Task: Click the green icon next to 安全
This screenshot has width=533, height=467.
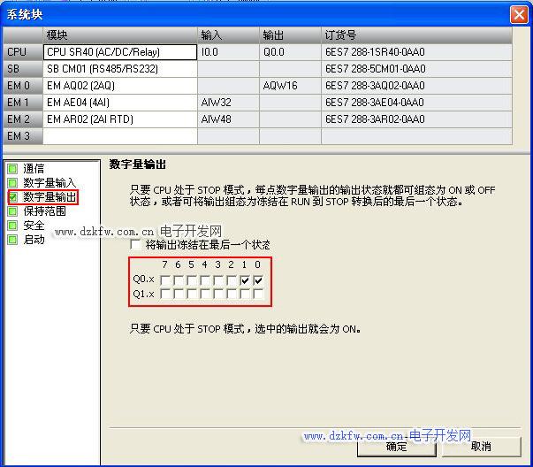Action: (x=12, y=226)
